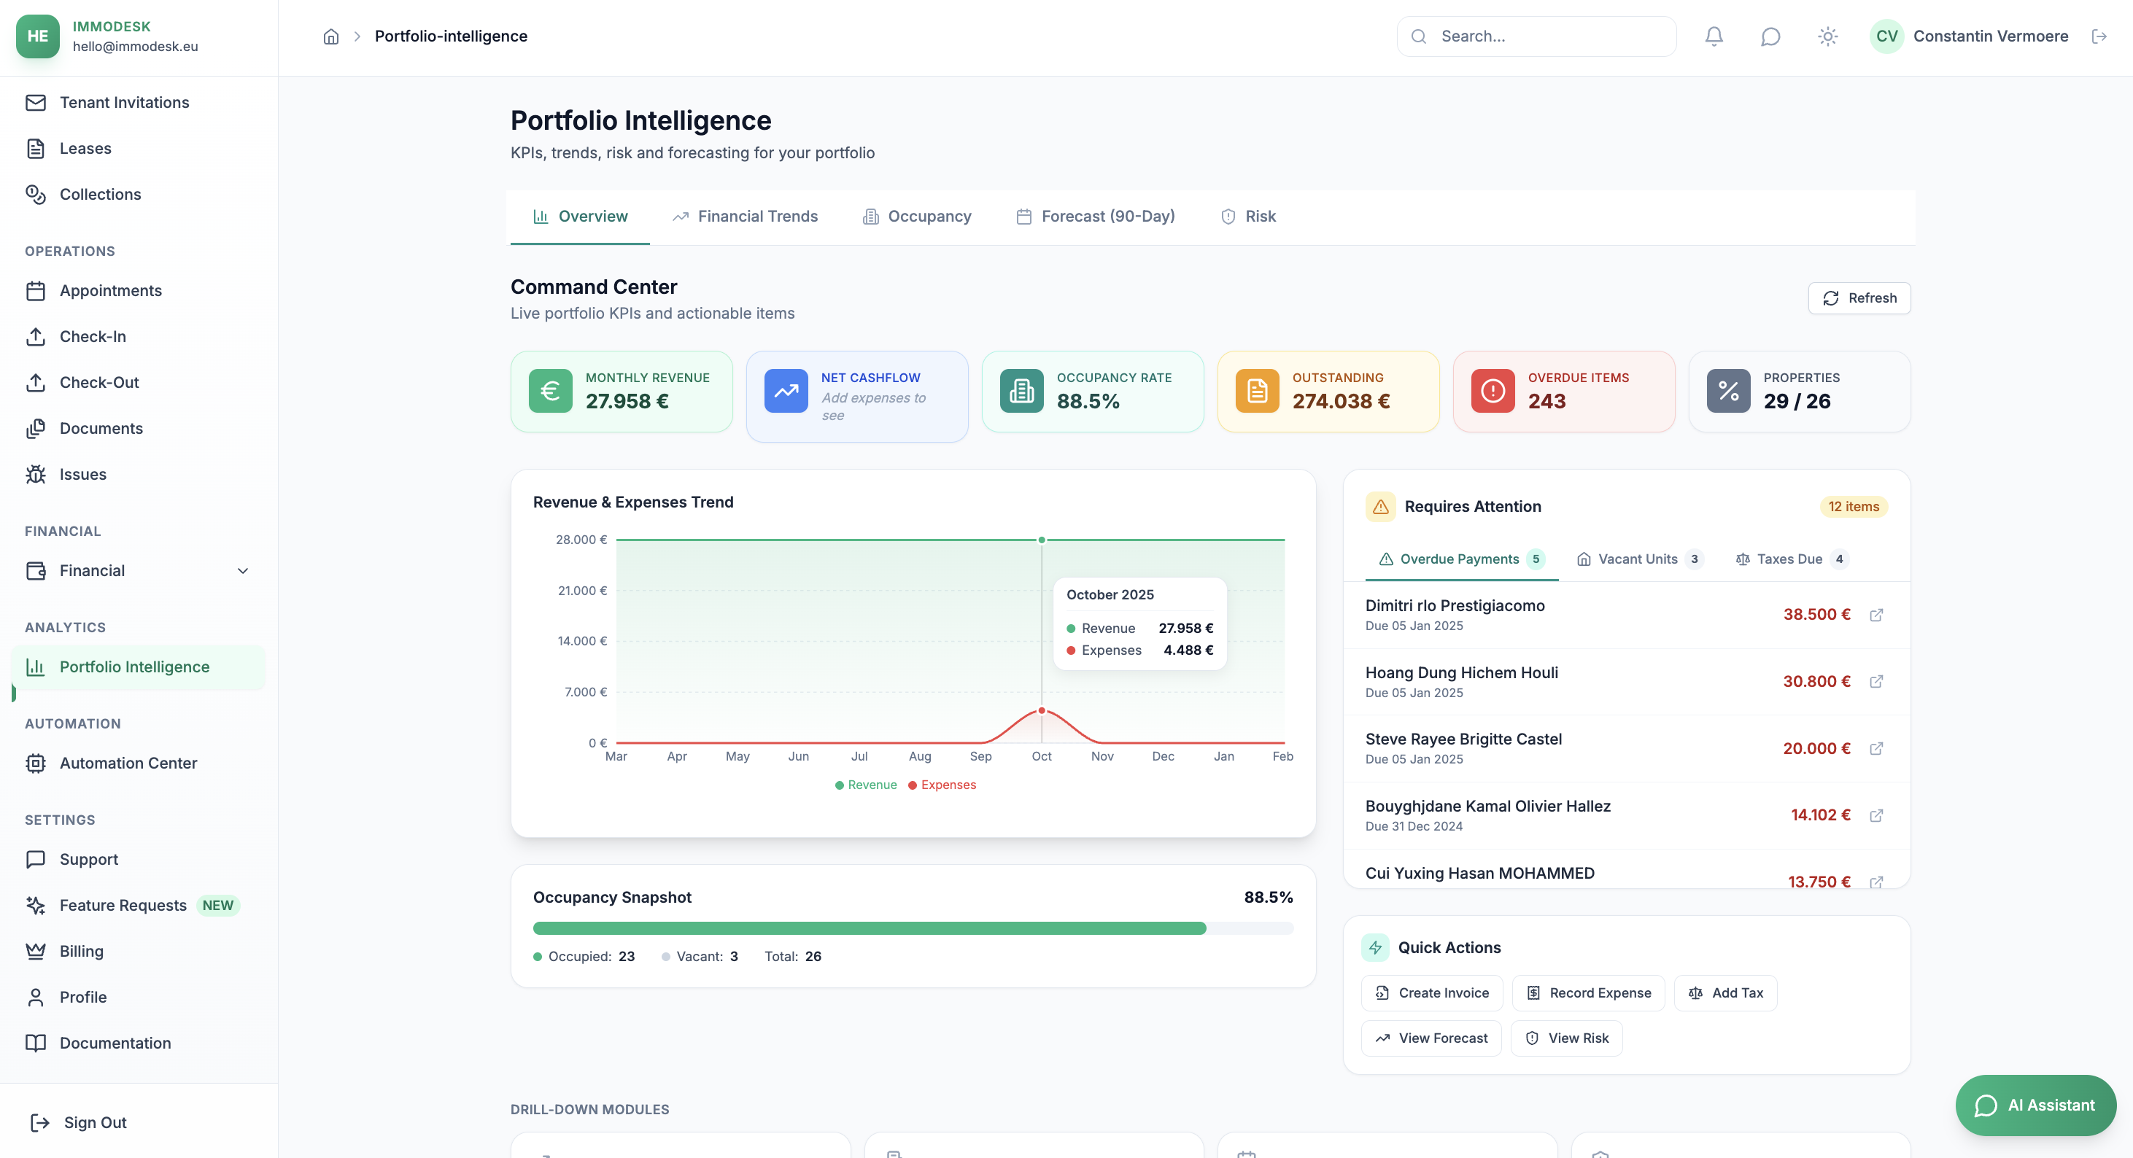The height and width of the screenshot is (1158, 2133).
Task: Open the notifications bell
Action: click(1714, 36)
